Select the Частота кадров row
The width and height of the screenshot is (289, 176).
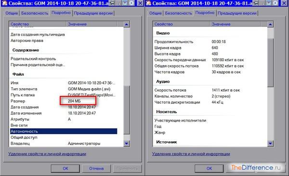click(x=207, y=72)
